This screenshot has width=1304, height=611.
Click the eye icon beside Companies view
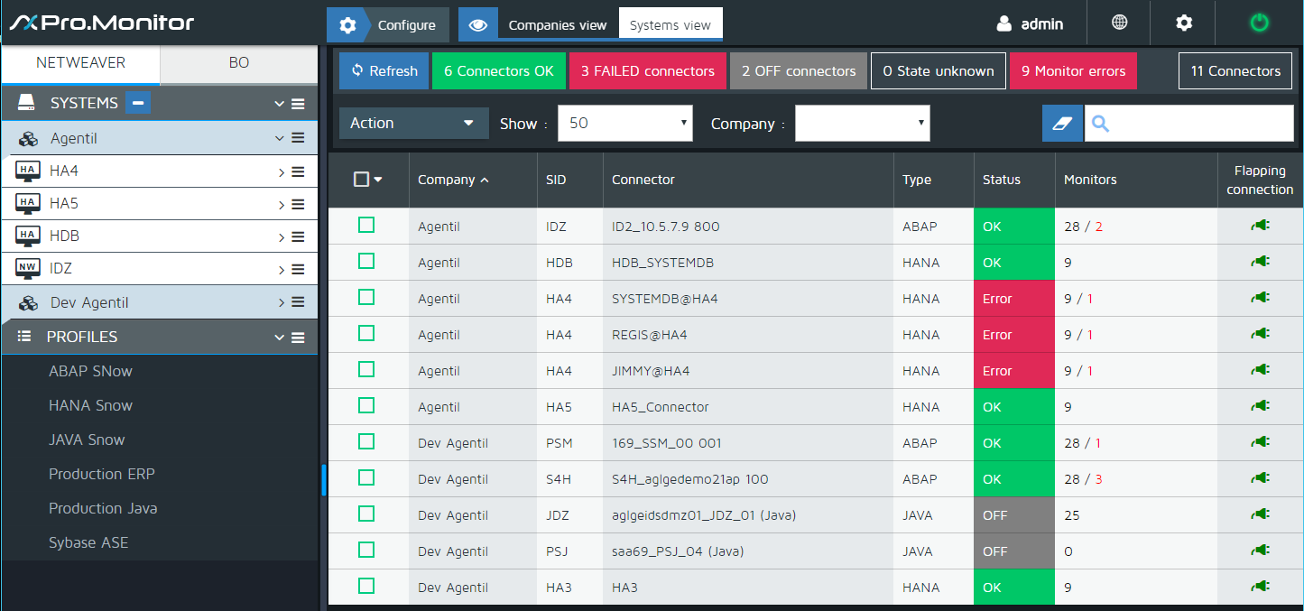pos(478,25)
